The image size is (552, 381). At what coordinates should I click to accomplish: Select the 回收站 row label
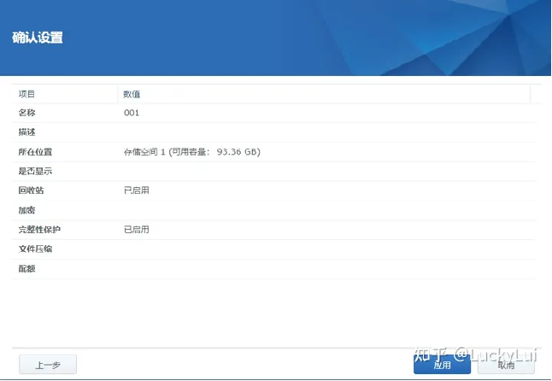pos(31,190)
